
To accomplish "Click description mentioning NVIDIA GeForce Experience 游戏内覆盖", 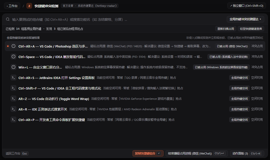I will point(136,99).
